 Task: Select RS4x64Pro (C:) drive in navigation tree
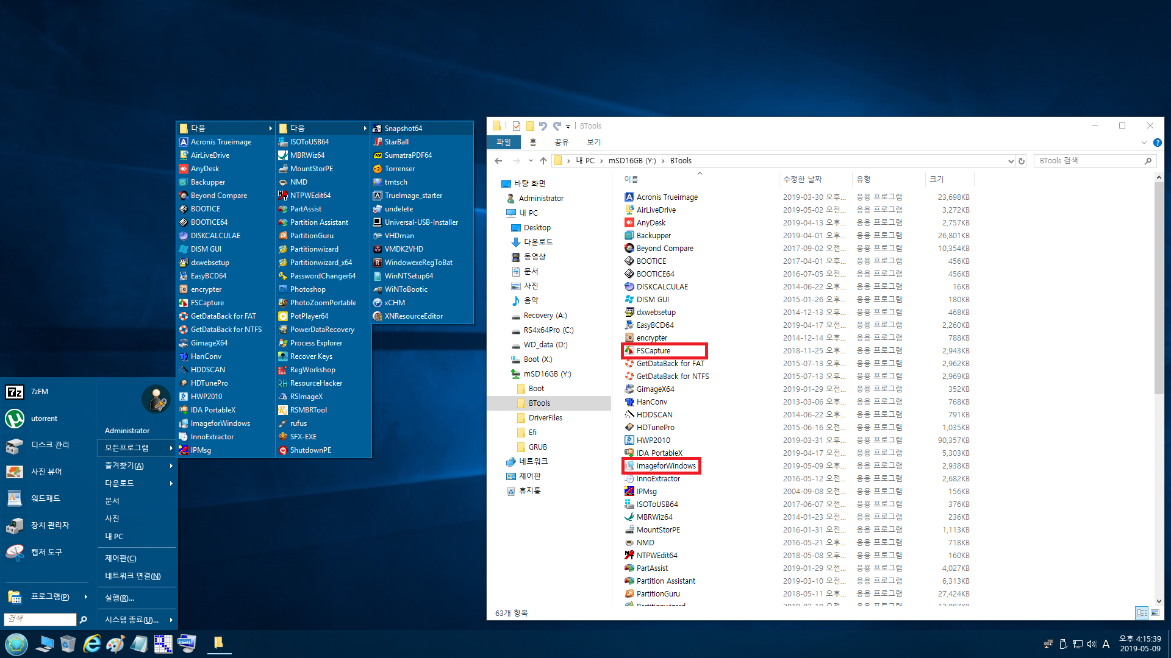[x=548, y=330]
